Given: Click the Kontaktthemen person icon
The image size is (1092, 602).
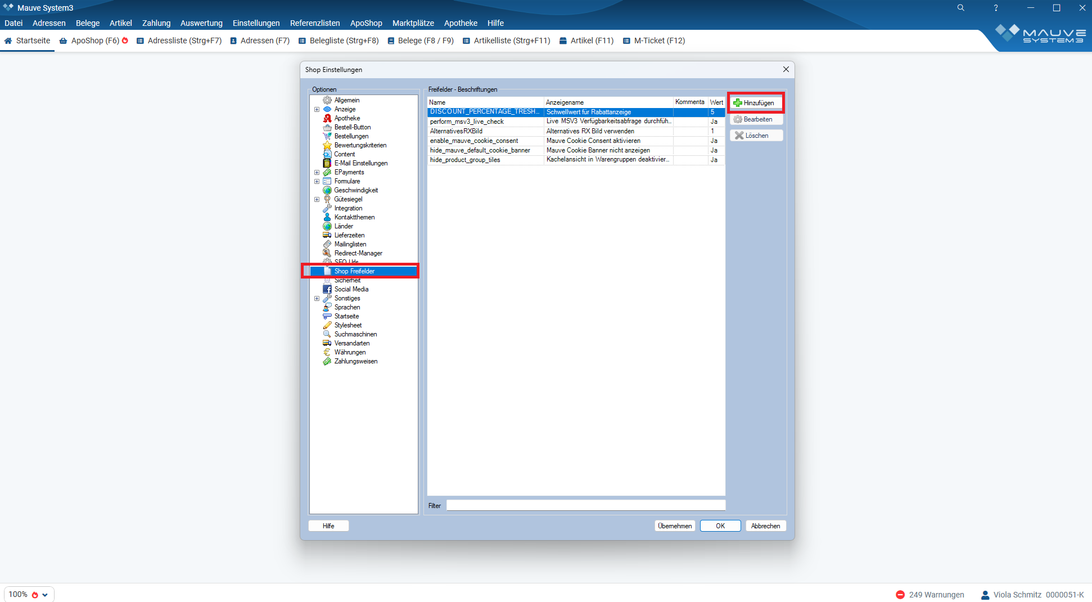Looking at the screenshot, I should click(x=327, y=217).
